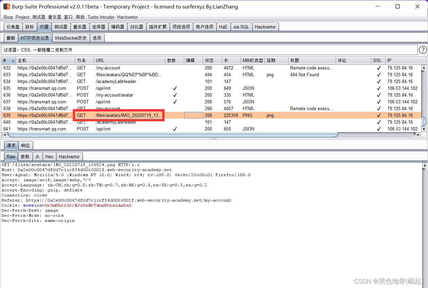Sort by the 标题 column header
The width and height of the screenshot is (428, 288).
click(312, 61)
